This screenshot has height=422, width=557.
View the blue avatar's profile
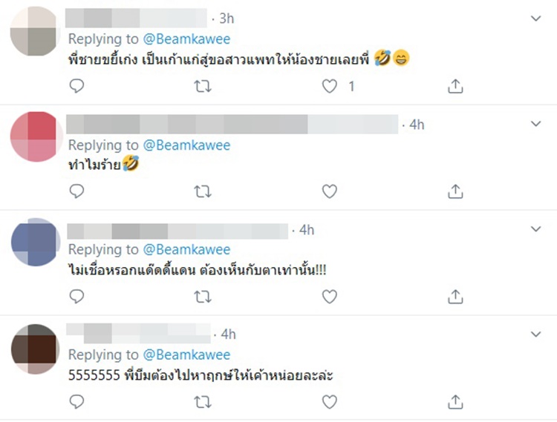35,243
